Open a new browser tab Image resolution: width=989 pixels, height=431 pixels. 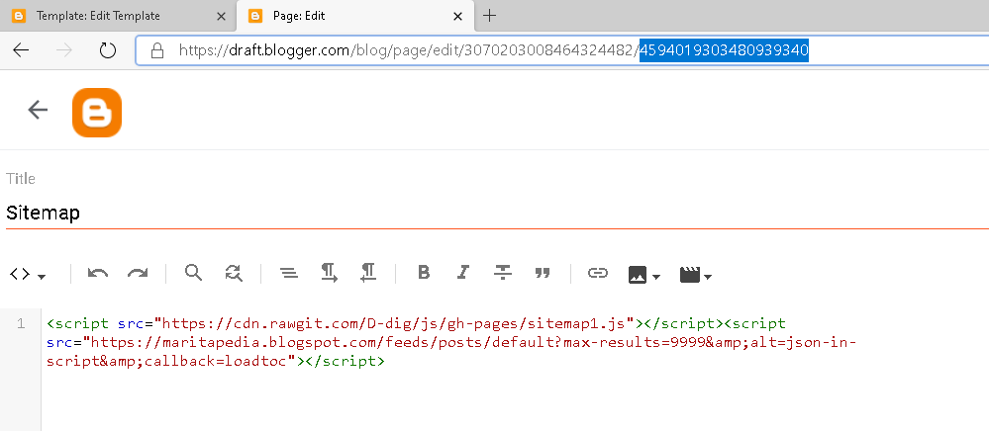tap(489, 16)
